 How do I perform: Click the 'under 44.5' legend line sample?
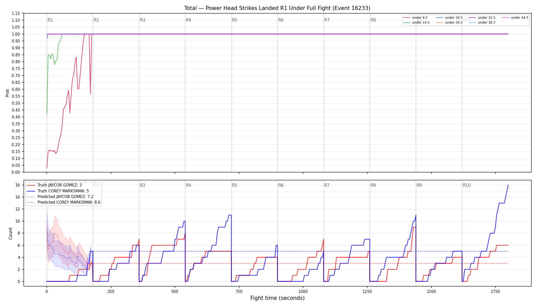[505, 18]
